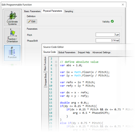Click the Pitch value input field

click(108, 35)
